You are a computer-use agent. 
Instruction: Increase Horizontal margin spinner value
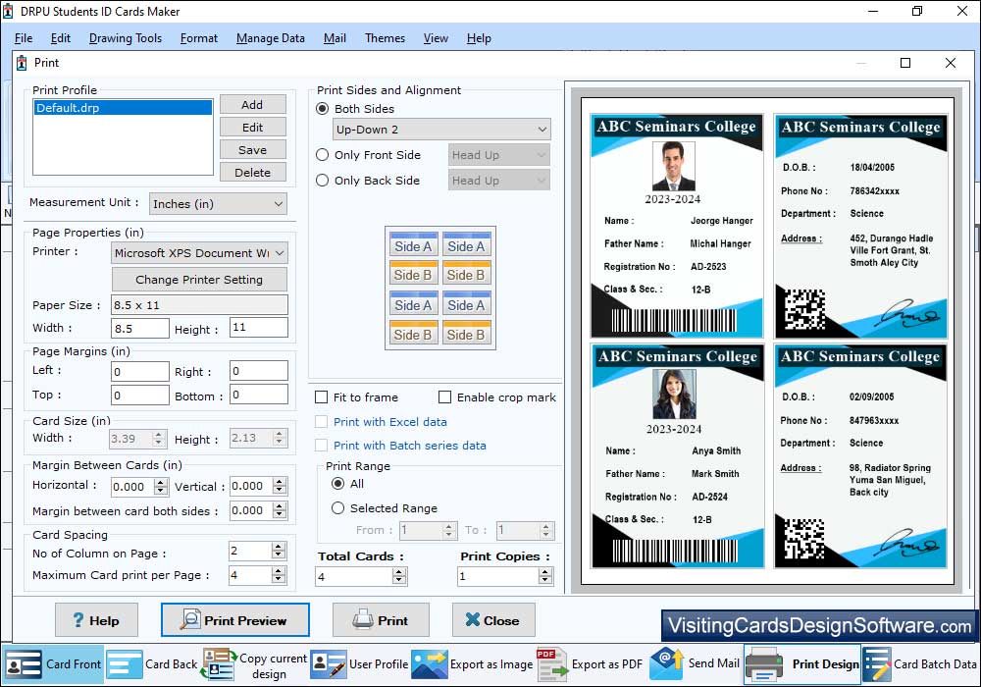(x=161, y=483)
